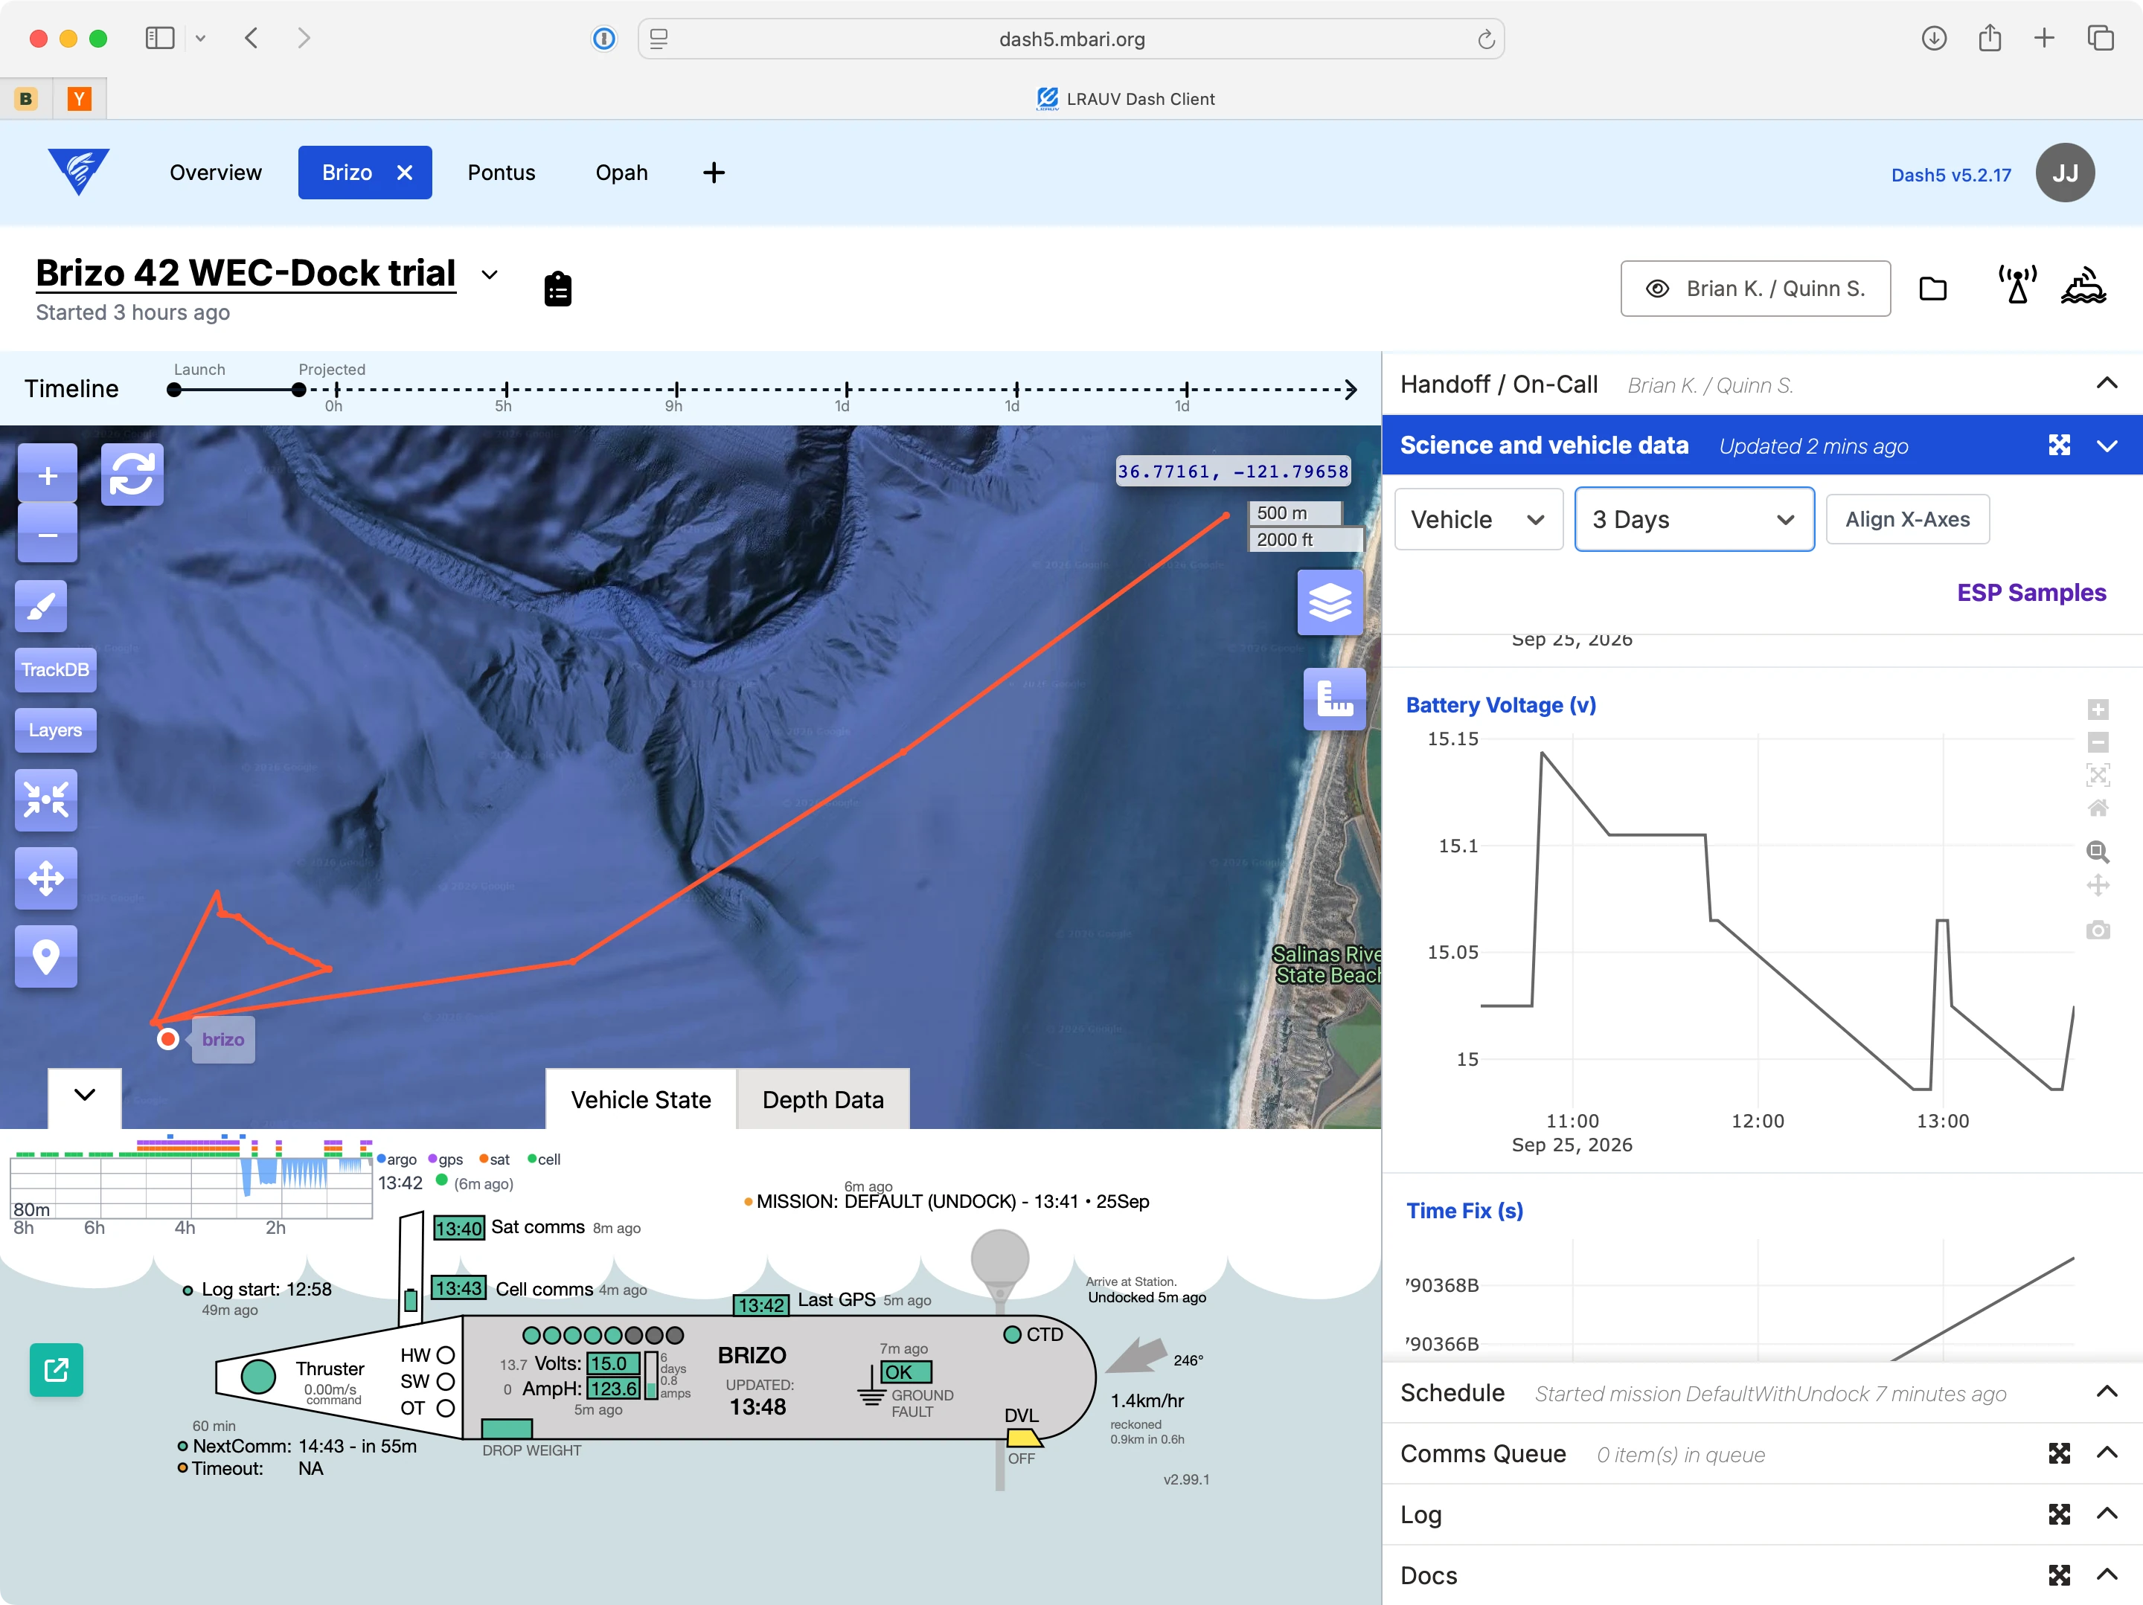This screenshot has width=2143, height=1605.
Task: Add a new vehicle tab
Action: coord(714,173)
